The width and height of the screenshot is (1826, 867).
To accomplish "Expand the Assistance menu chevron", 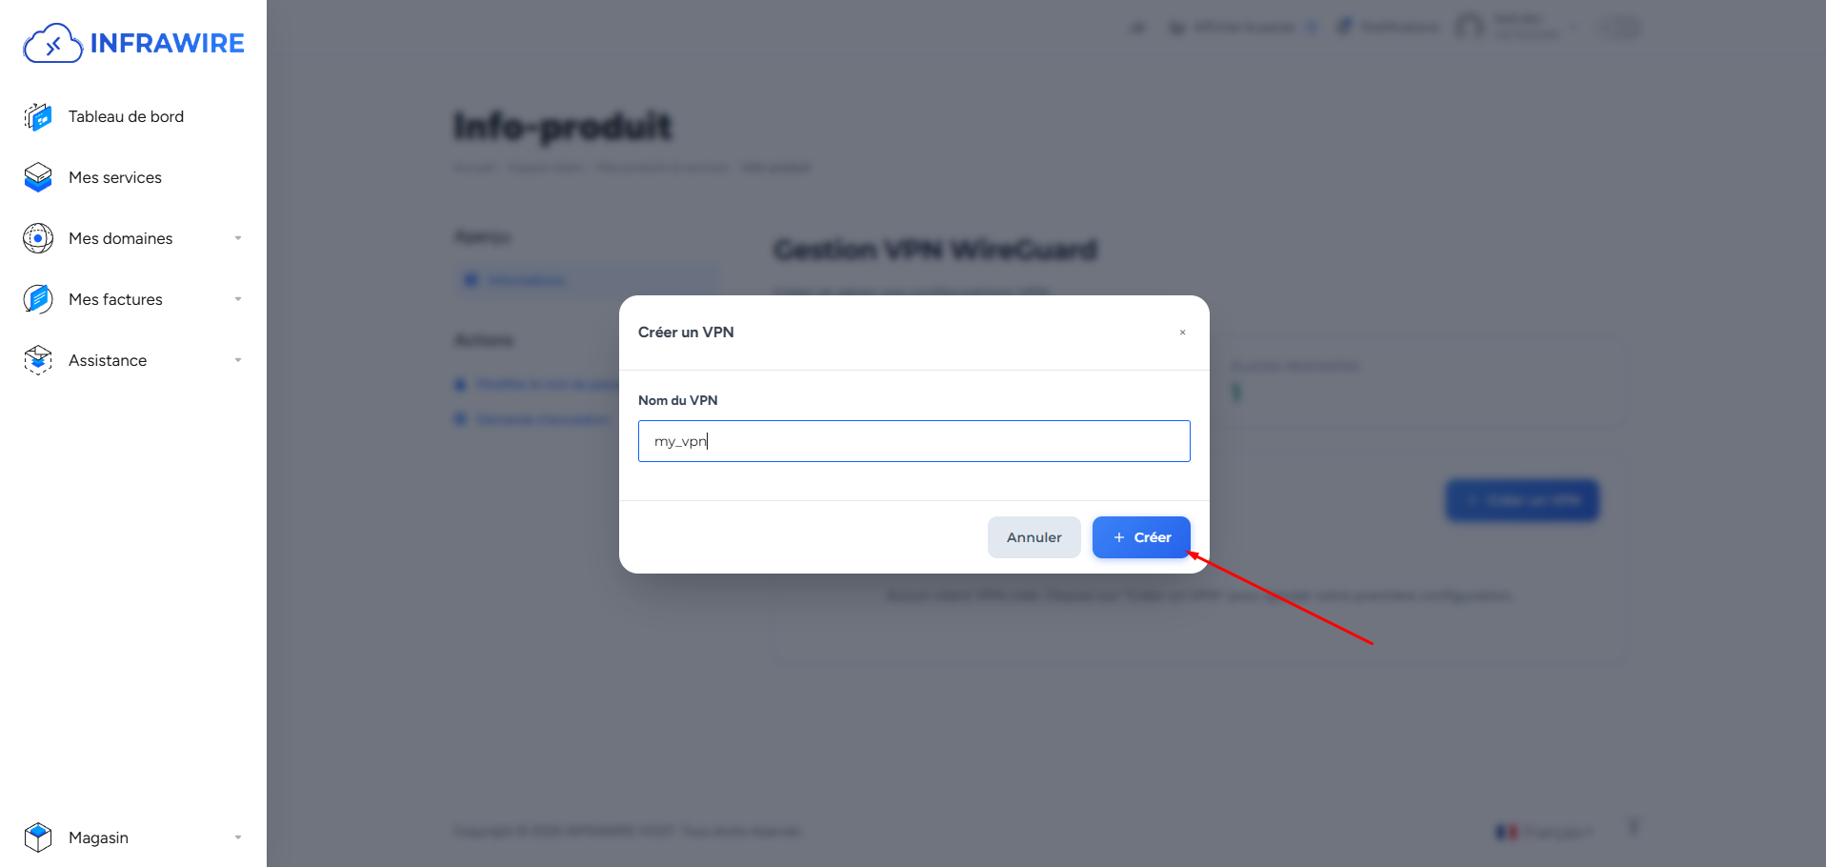I will coord(237,360).
